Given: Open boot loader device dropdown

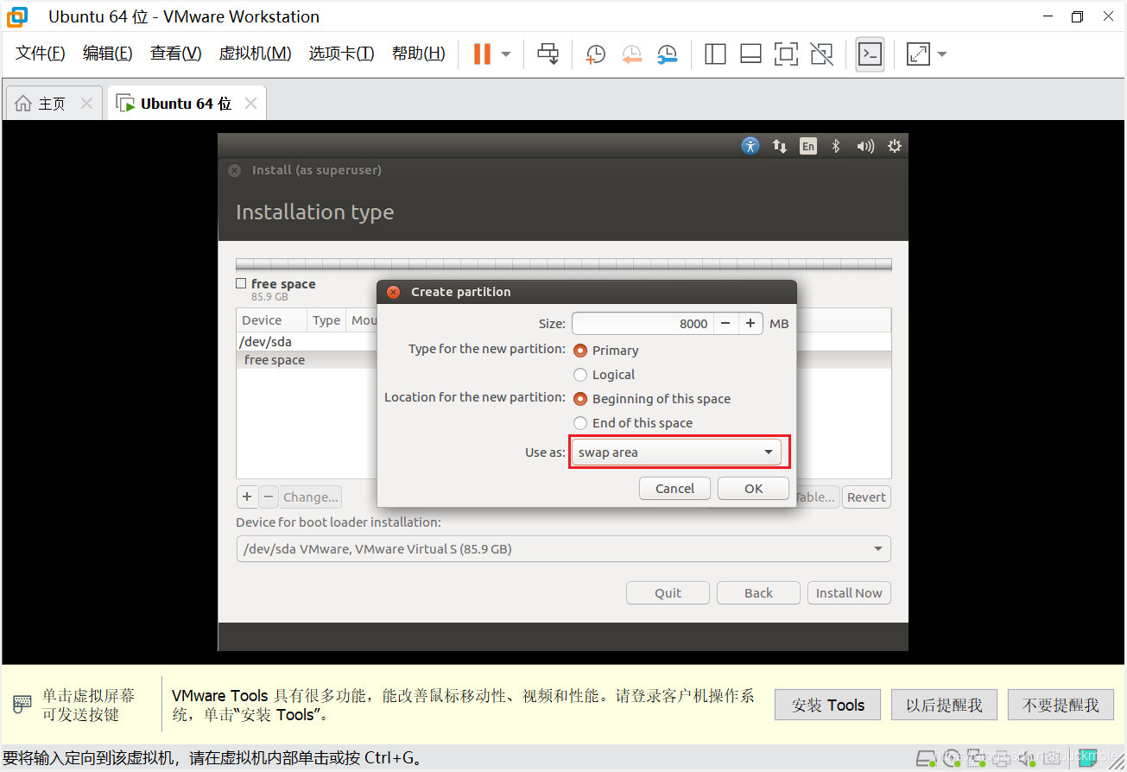Looking at the screenshot, I should [x=563, y=549].
